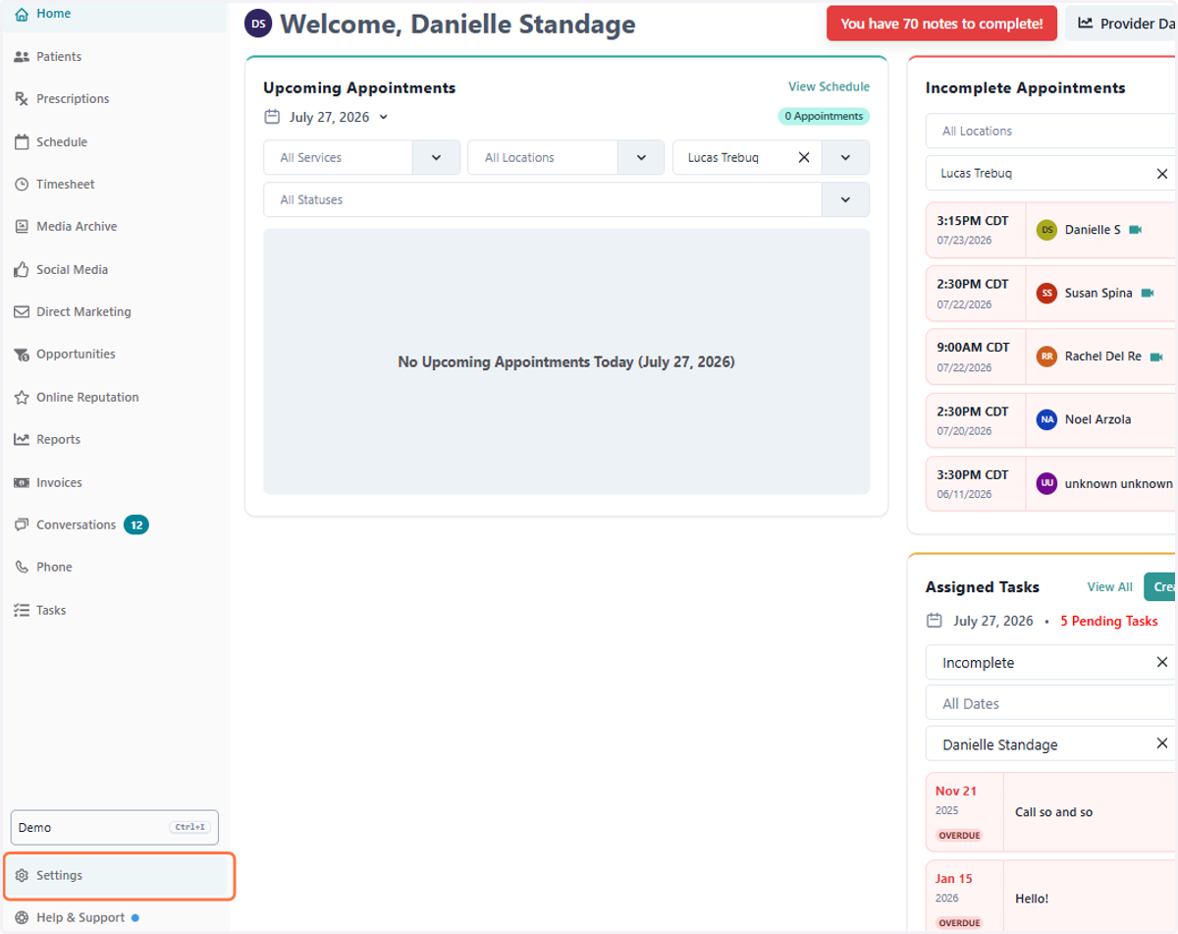Click the NA avatar for Noel Arzola
1178x934 pixels.
(1047, 419)
